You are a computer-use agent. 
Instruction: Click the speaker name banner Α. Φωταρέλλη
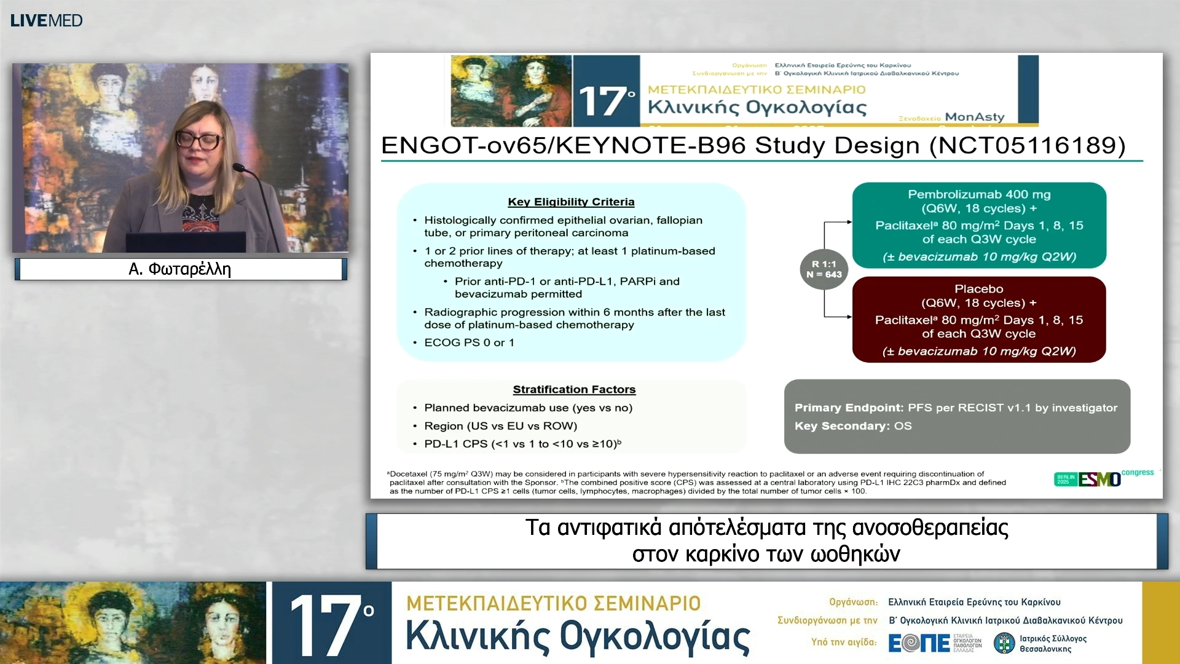click(x=179, y=269)
